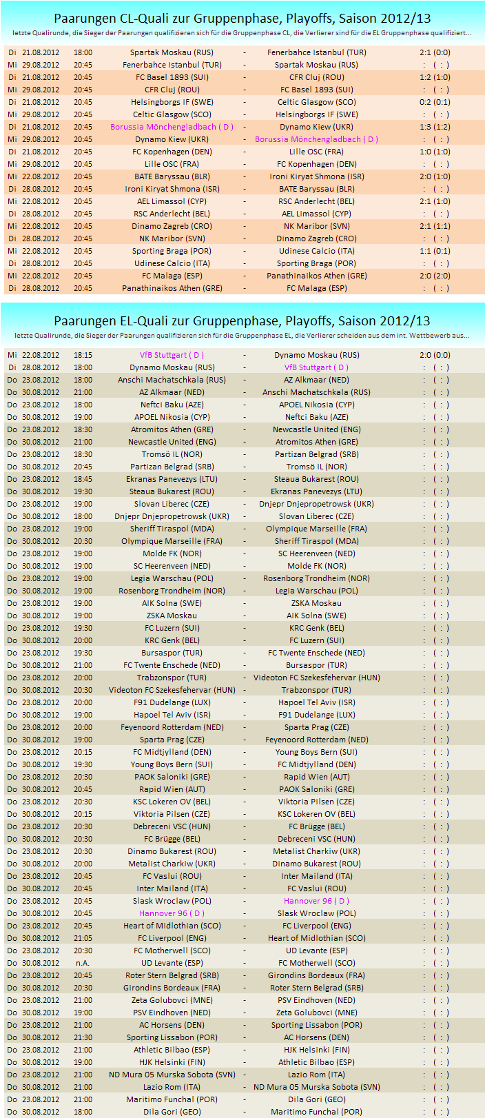Click the kickoff time '18:45'
Viewport: 485px width, 1118px height.
(x=83, y=479)
